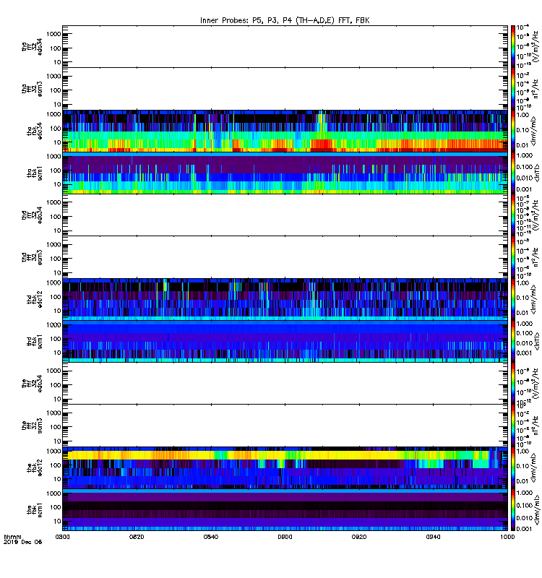Viewport: 542px width, 578px height.
Task: Select the 0940 time axis label
Action: coord(433,537)
